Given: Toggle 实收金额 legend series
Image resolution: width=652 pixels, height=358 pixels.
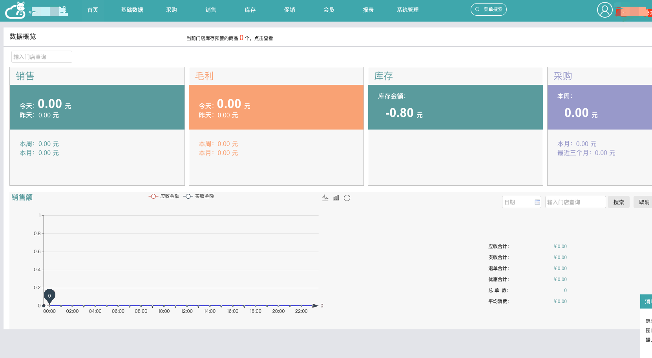Looking at the screenshot, I should [199, 196].
